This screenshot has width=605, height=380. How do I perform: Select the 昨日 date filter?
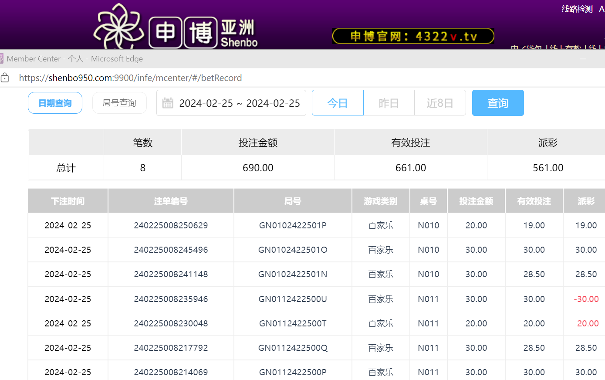pos(389,103)
